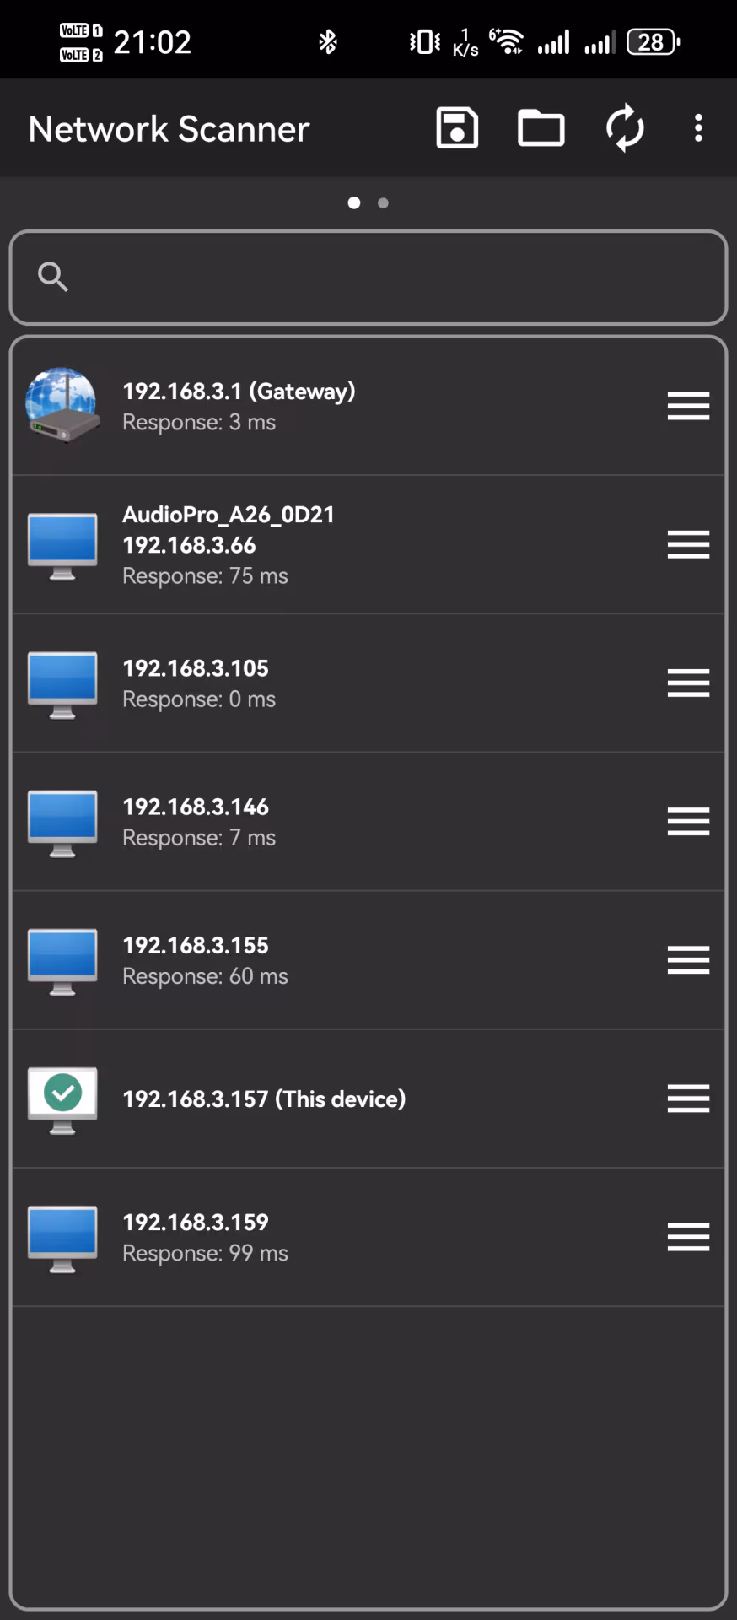This screenshot has width=737, height=1620.
Task: Select the 192.168.3.159 host entry
Action: pos(337,1238)
